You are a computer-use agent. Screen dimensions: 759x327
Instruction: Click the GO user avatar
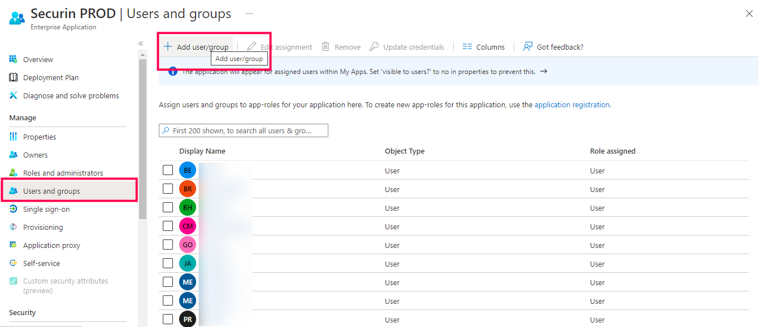point(188,245)
